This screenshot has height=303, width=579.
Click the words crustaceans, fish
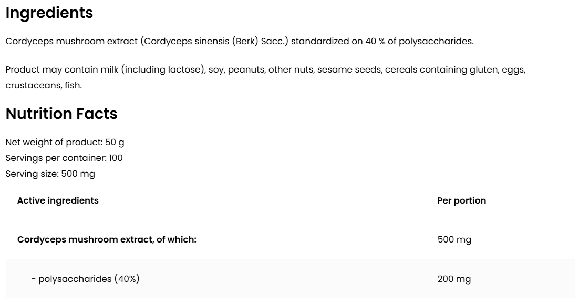pyautogui.click(x=44, y=85)
